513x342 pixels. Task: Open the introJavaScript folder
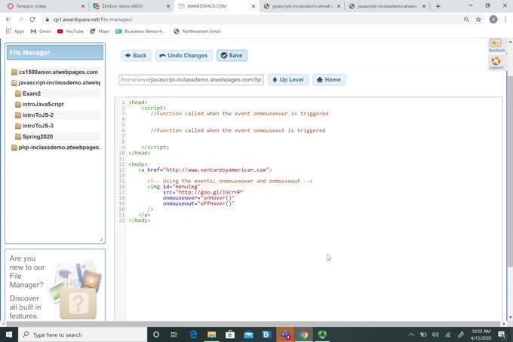(x=43, y=104)
